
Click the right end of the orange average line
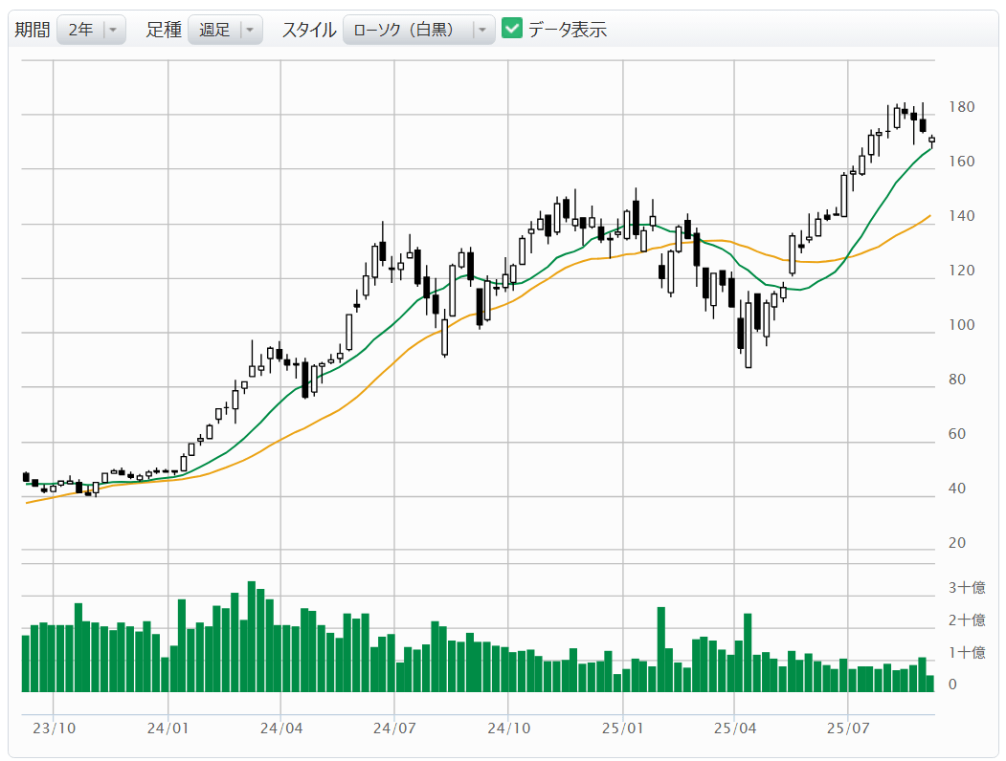point(930,215)
